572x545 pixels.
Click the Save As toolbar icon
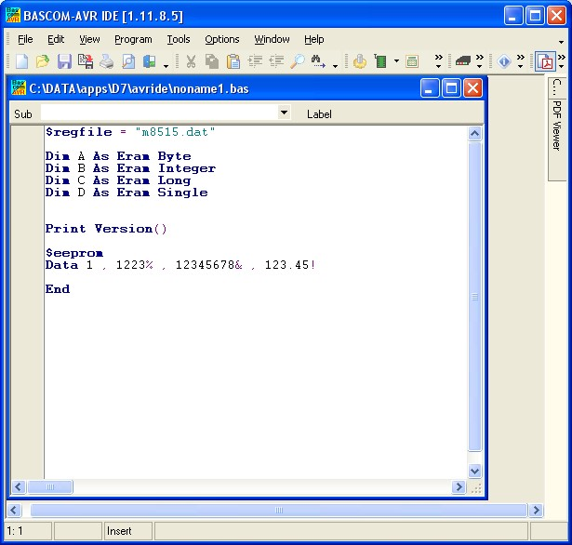pos(86,61)
